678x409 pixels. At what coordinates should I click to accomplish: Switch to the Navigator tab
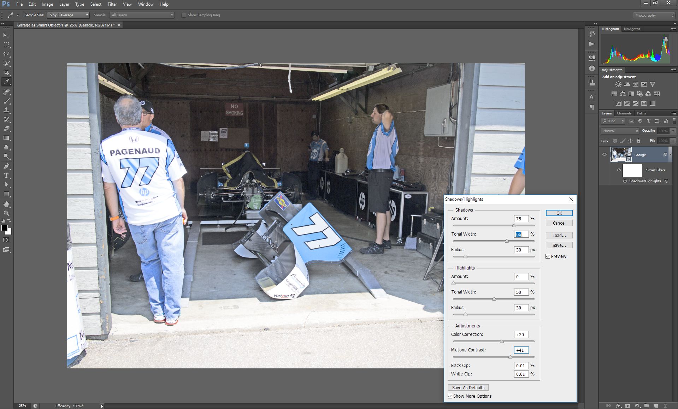click(x=632, y=29)
